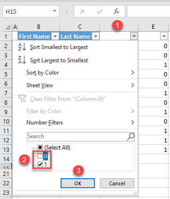
Task: Choose Sort Smallest to Largest
Action: coord(59,47)
